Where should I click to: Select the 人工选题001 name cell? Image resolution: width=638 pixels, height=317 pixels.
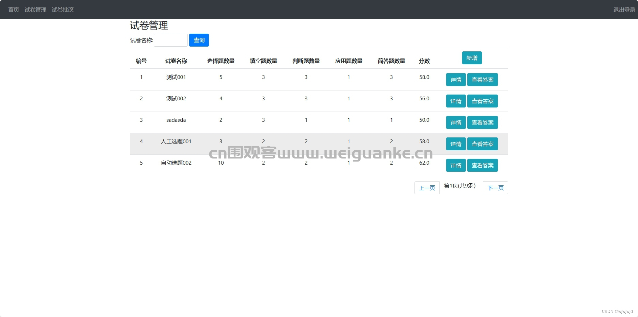tap(176, 141)
